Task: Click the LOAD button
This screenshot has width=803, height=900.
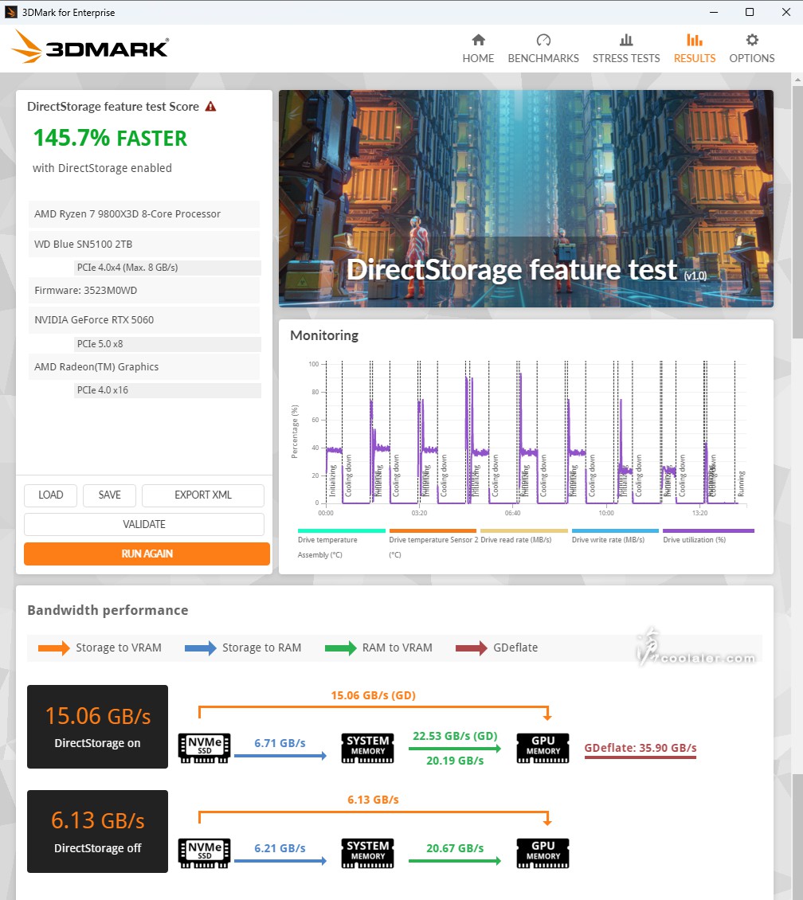Action: click(50, 495)
